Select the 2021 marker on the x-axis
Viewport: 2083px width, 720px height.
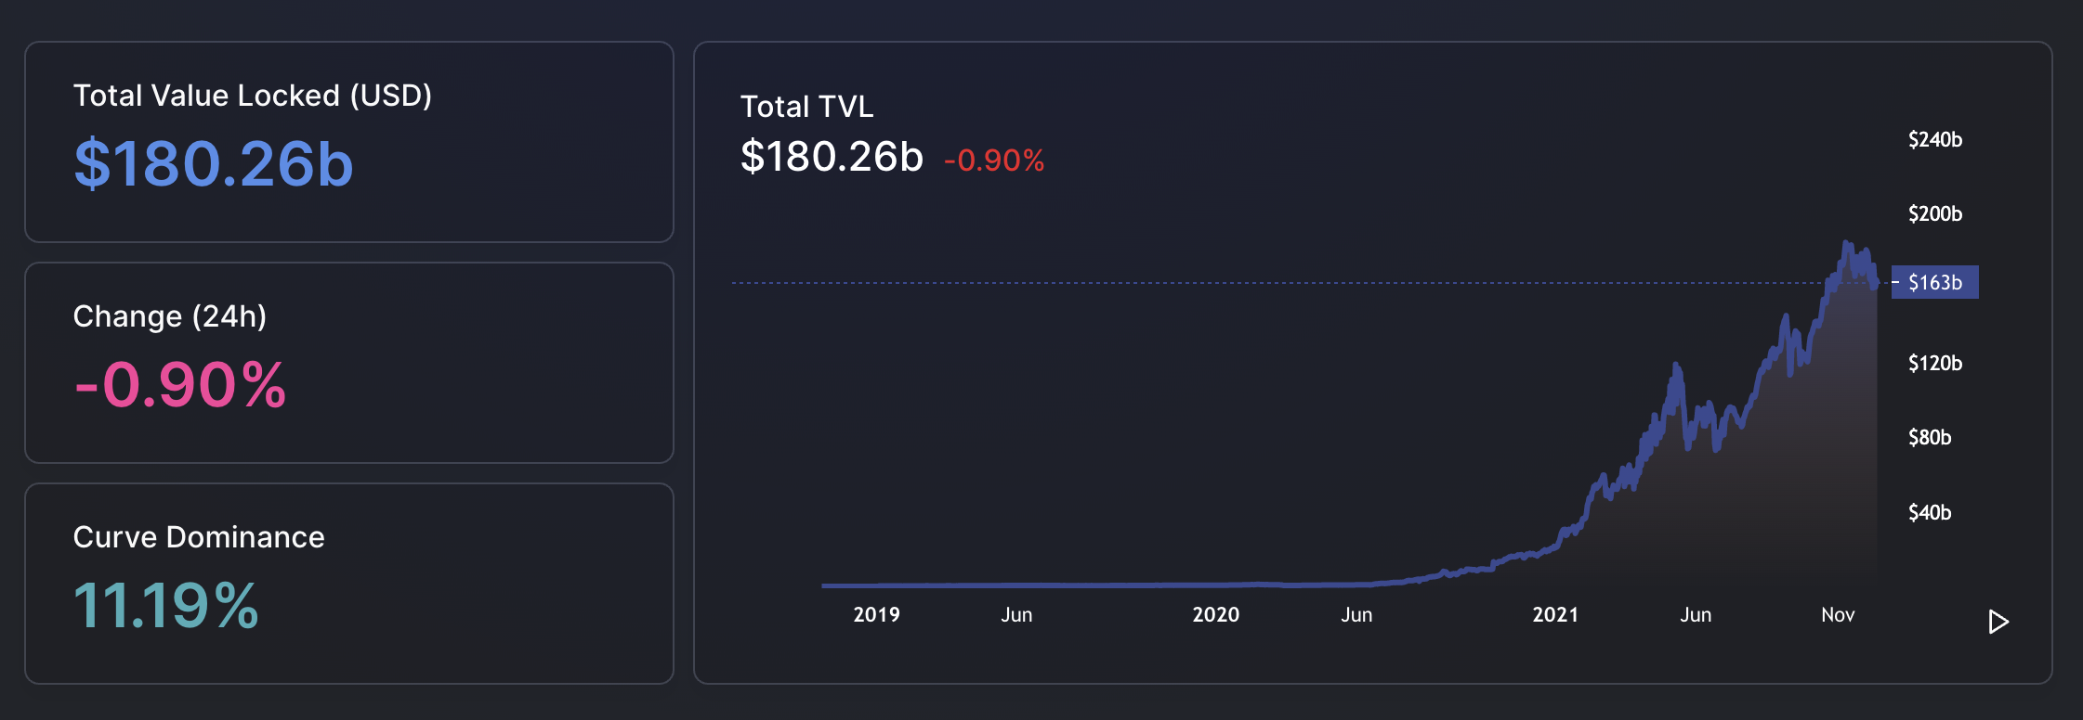coord(1557,614)
